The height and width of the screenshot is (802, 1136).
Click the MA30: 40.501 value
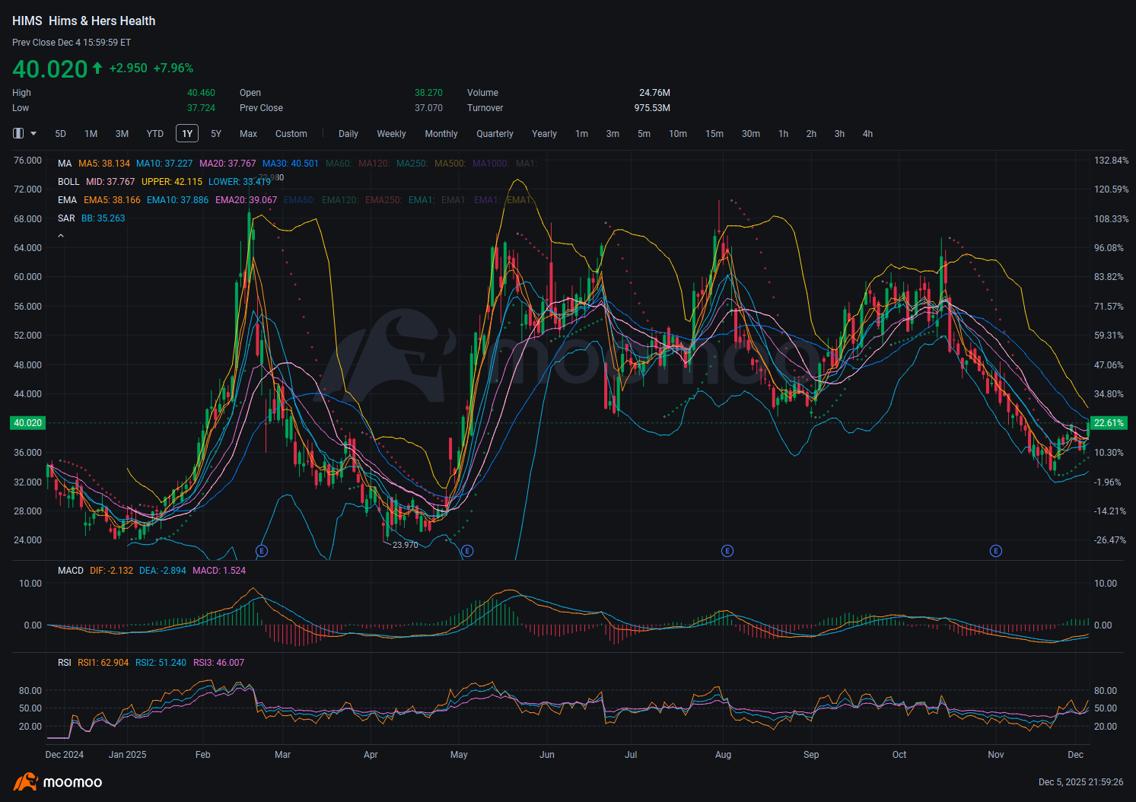[291, 164]
